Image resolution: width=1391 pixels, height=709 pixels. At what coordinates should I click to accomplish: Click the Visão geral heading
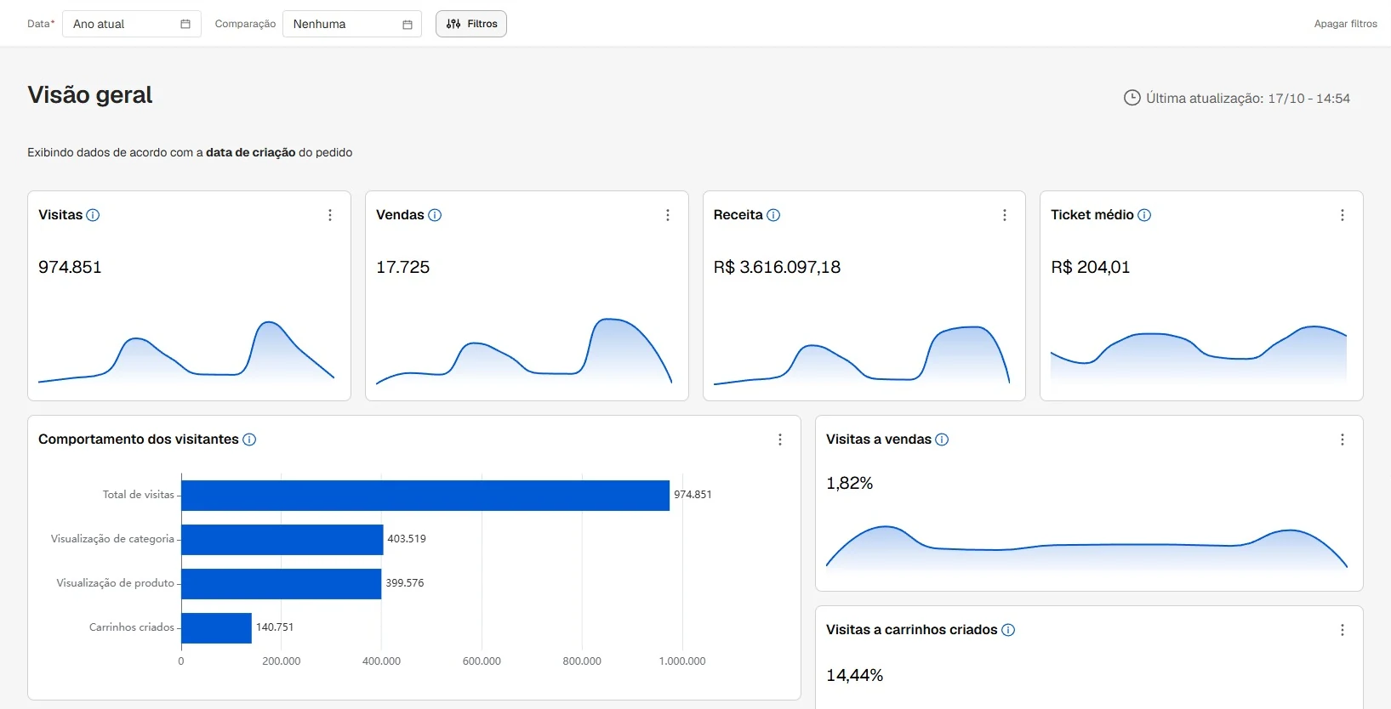tap(90, 94)
